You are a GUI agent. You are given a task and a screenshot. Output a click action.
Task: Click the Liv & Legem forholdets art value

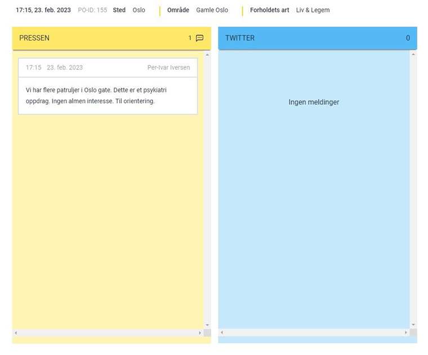pyautogui.click(x=313, y=10)
